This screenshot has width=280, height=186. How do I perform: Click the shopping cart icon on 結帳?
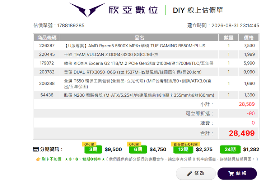point(231,173)
